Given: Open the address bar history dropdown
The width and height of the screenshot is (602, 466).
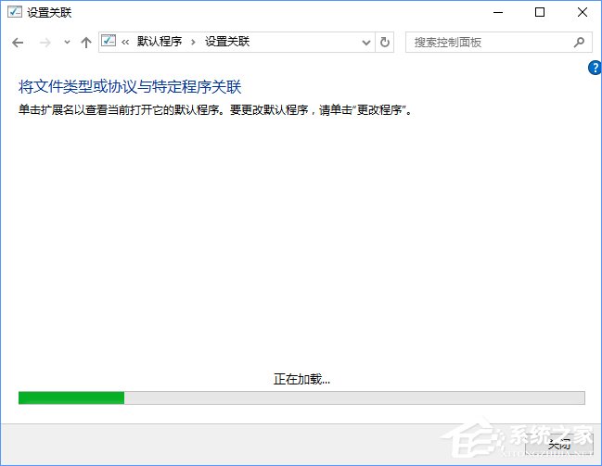Looking at the screenshot, I should pos(366,43).
